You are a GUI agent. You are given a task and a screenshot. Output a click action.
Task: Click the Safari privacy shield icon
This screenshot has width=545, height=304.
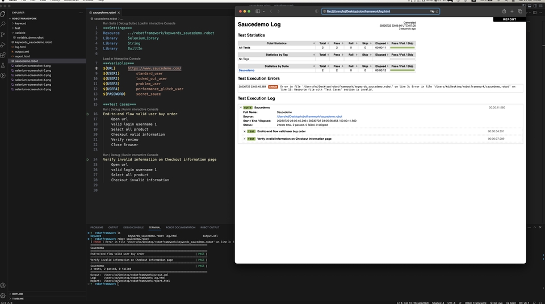coord(317,11)
